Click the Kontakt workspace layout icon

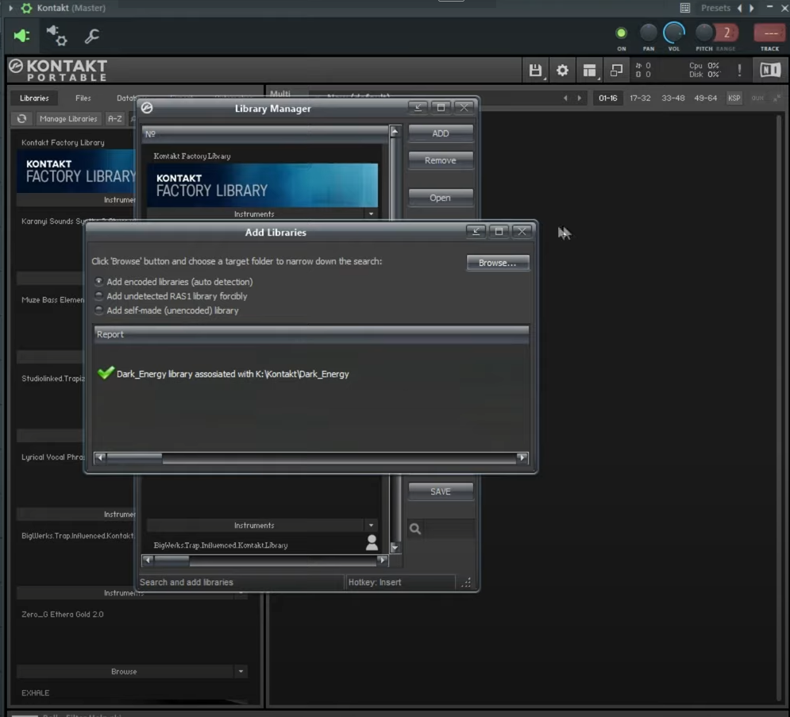click(589, 71)
